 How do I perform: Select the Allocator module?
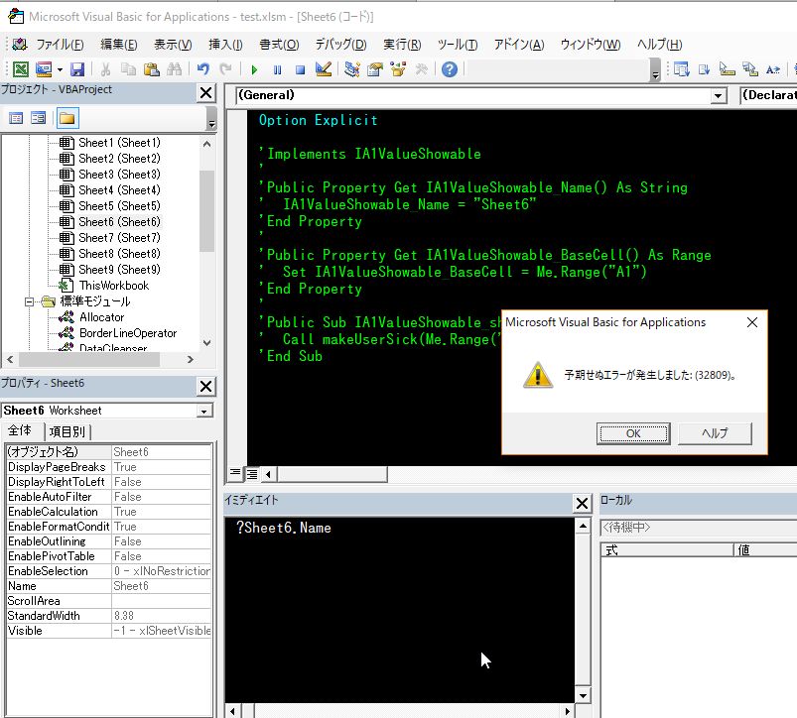coord(101,317)
